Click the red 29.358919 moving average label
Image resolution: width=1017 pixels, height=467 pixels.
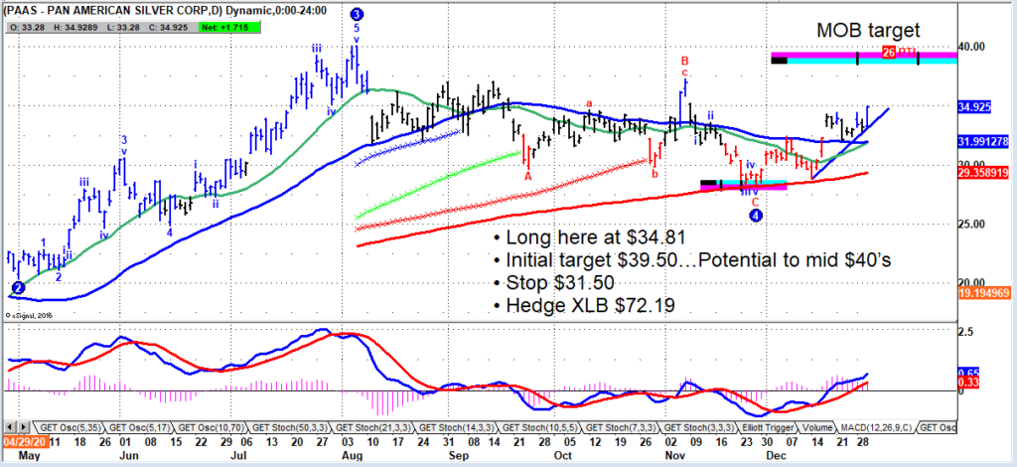982,174
